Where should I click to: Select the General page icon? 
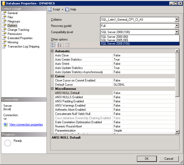click(x=4, y=13)
